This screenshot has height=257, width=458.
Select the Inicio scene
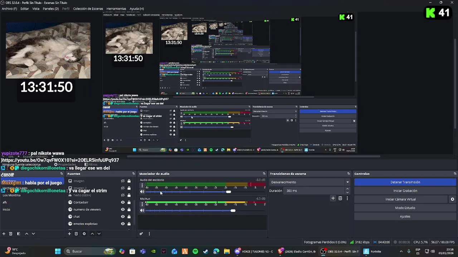[x=6, y=210]
